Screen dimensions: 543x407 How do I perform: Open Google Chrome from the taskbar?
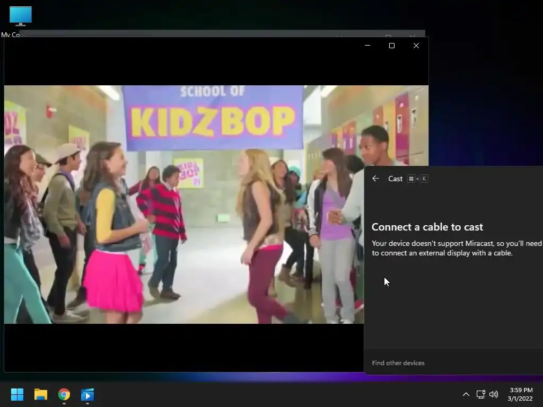(64, 394)
